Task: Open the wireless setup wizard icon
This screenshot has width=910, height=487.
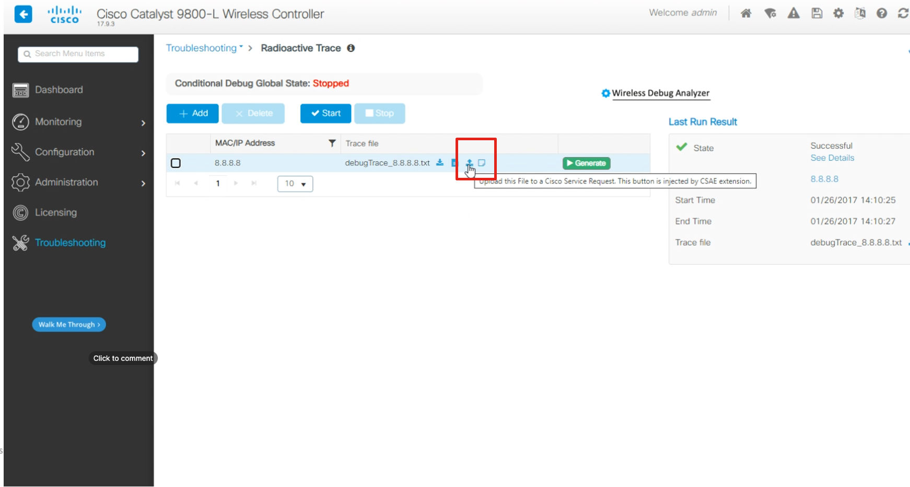Action: (x=770, y=13)
